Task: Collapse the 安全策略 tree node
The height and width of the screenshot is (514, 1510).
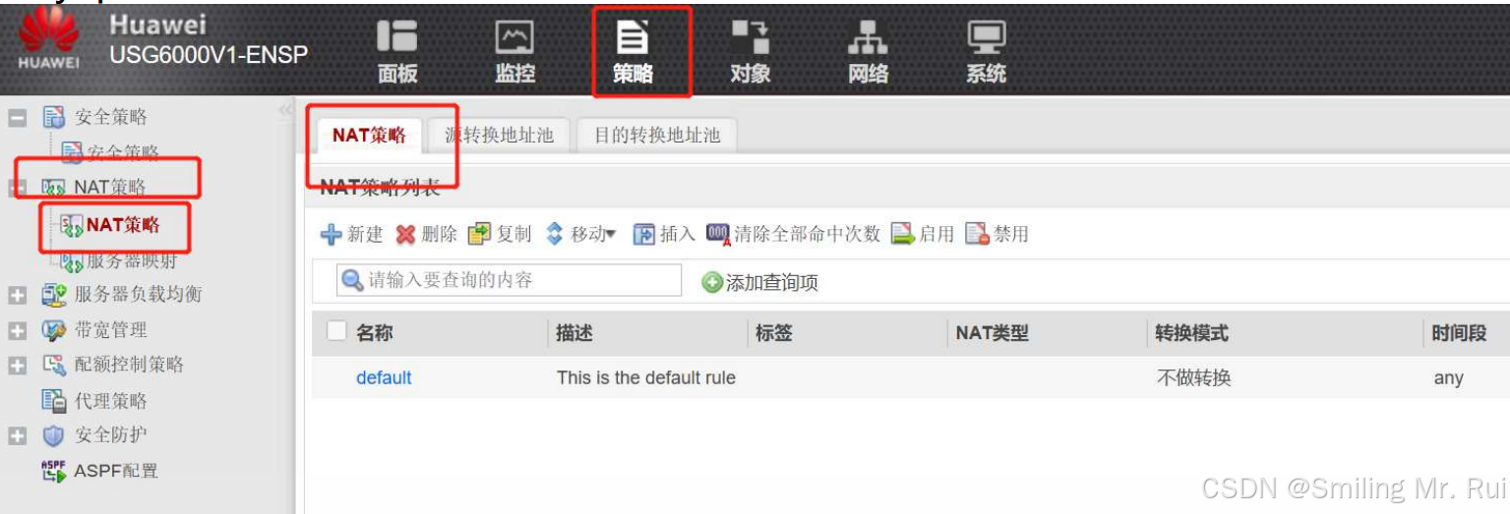Action: click(x=18, y=118)
